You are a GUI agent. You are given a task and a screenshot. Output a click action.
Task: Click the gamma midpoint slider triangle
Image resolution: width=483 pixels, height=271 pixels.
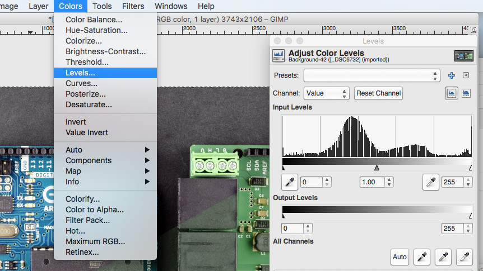coord(377,168)
